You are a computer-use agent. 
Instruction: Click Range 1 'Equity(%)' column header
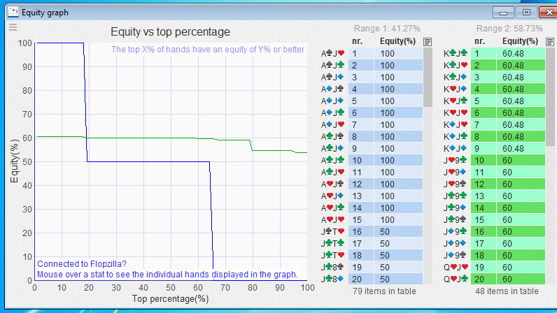[398, 41]
